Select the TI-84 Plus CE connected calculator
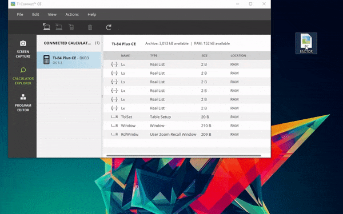Image resolution: width=343 pixels, height=214 pixels. click(69, 60)
